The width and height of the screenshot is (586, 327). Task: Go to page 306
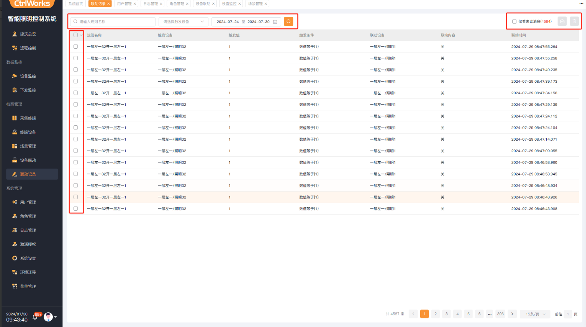tap(500, 314)
